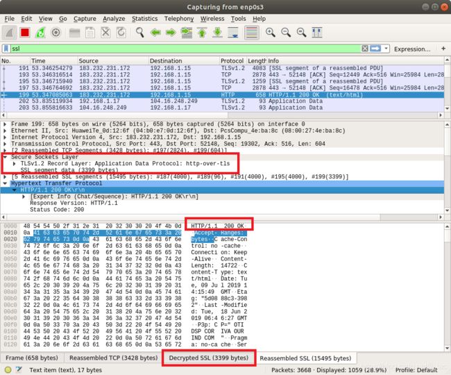Jump to last packet icon
The width and height of the screenshot is (451, 375).
tap(217, 33)
